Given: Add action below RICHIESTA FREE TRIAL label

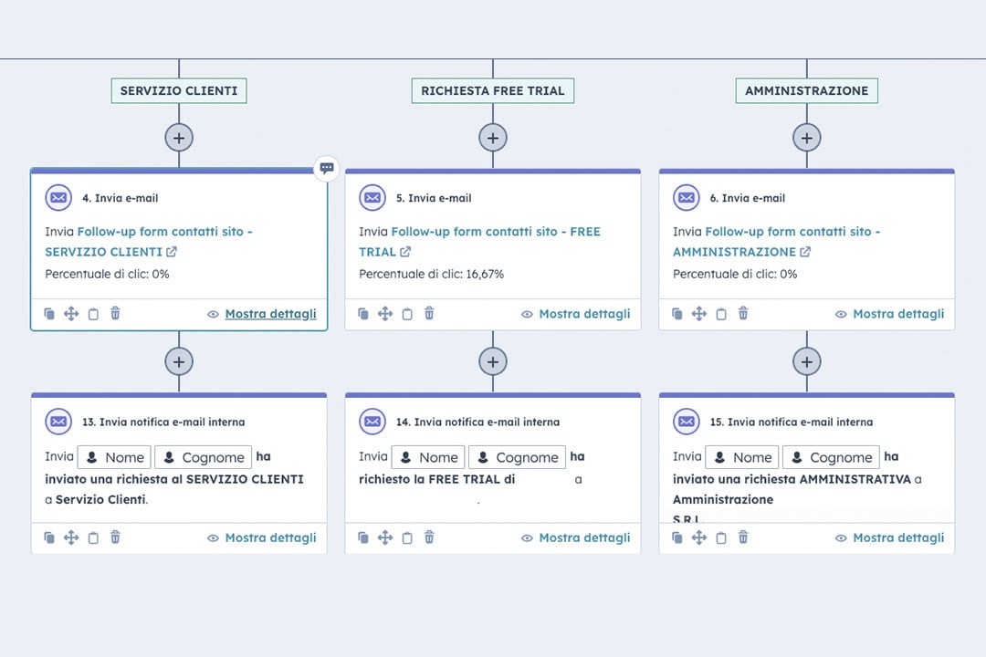Looking at the screenshot, I should pyautogui.click(x=492, y=138).
